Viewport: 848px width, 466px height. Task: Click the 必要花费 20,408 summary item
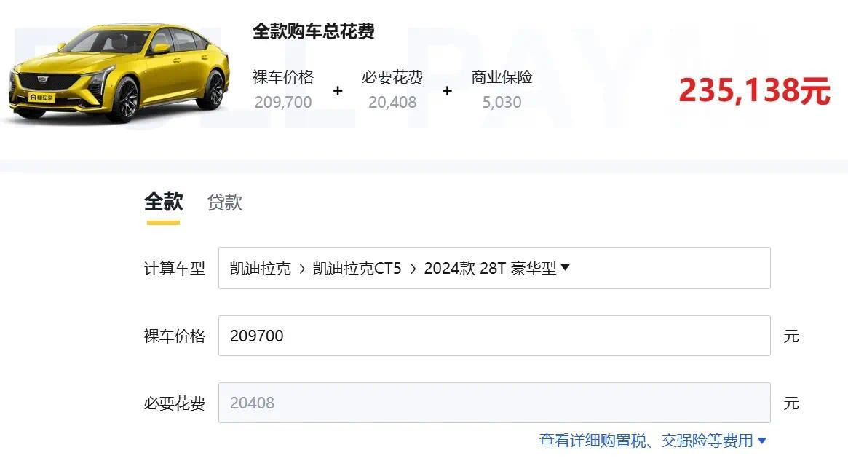(x=392, y=90)
